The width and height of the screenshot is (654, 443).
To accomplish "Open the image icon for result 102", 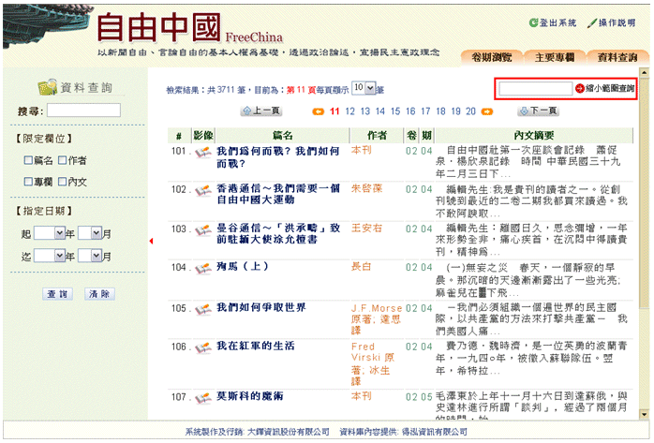I will pyautogui.click(x=203, y=190).
